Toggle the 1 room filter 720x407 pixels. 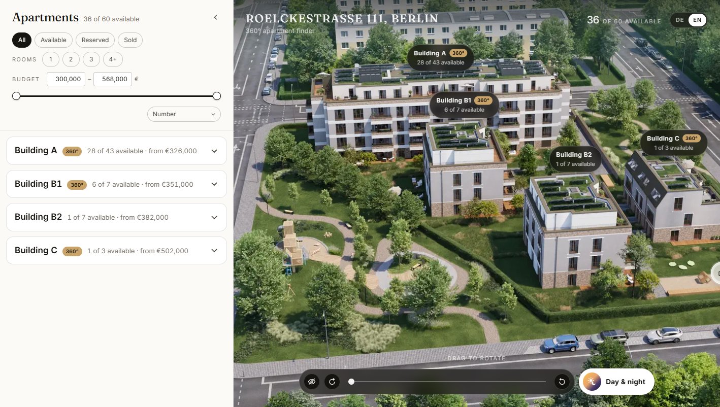(x=51, y=59)
